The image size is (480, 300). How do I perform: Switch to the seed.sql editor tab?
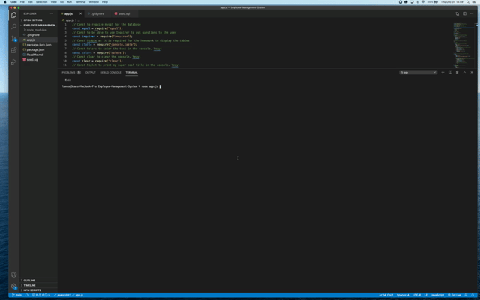124,13
